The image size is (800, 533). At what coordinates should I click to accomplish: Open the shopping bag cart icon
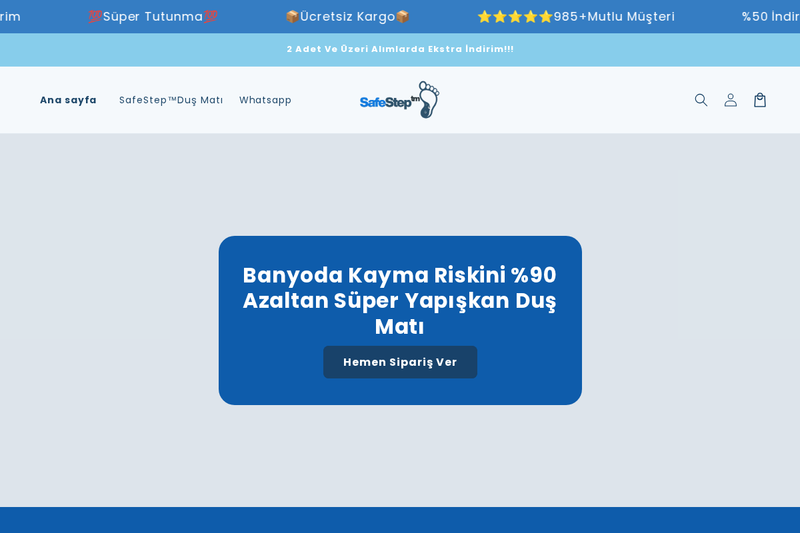(759, 99)
